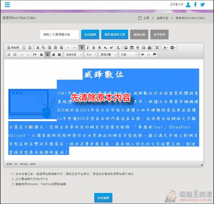The image size is (214, 204).
Task: Click the user profile icon
Action: pos(188,5)
